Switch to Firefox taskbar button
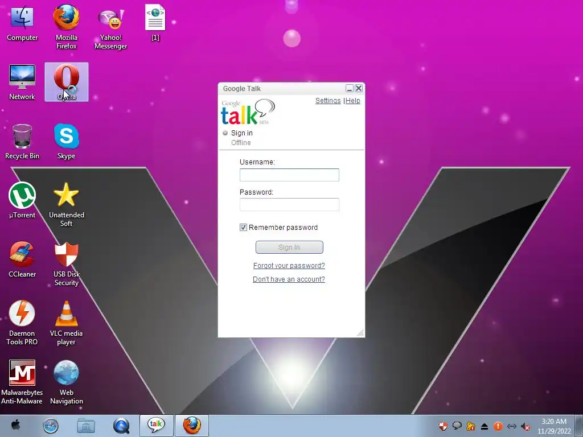The width and height of the screenshot is (583, 437). (x=192, y=426)
